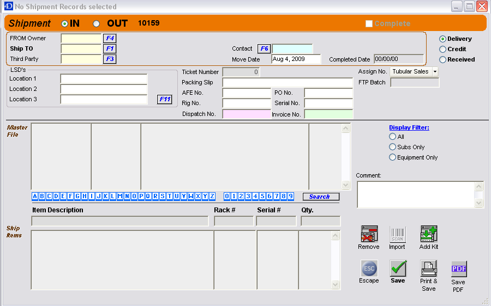Select the OUT shipment radio button
This screenshot has width=491, height=306.
click(x=97, y=24)
